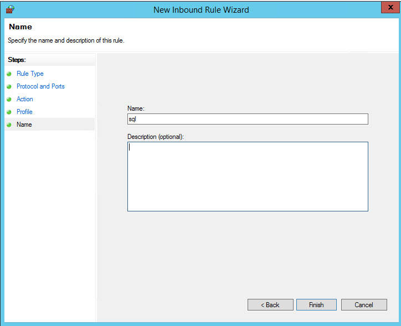This screenshot has width=401, height=326.
Task: Select the Name step in the sidebar
Action: pos(24,125)
